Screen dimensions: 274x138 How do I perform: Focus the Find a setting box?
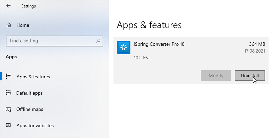tap(54, 41)
